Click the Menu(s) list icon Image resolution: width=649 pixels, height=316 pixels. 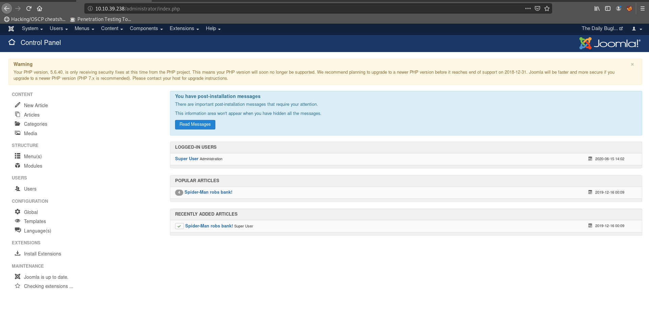tap(18, 156)
